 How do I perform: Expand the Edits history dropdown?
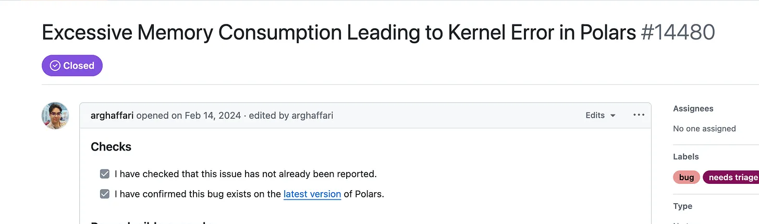point(601,115)
